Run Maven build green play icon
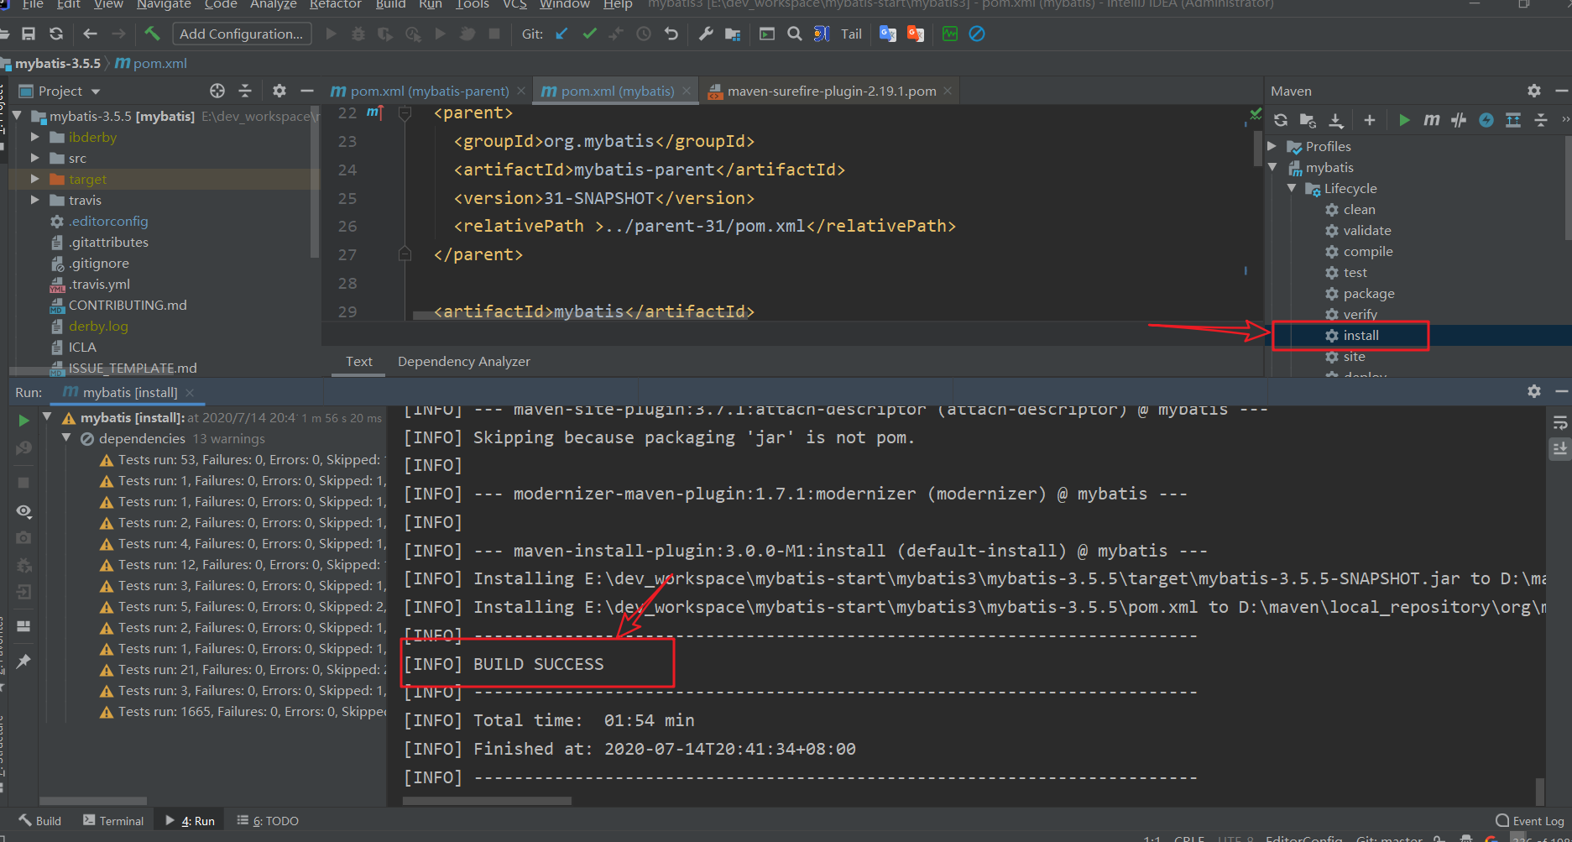1572x842 pixels. pos(1404,120)
